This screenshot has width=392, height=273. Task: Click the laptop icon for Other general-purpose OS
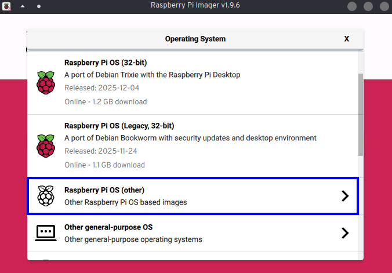coord(45,233)
